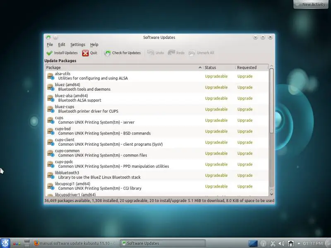Screen dimensions: 331x248
Task: Select 'CGI library' description of libcupscgi1
Action: (132, 188)
